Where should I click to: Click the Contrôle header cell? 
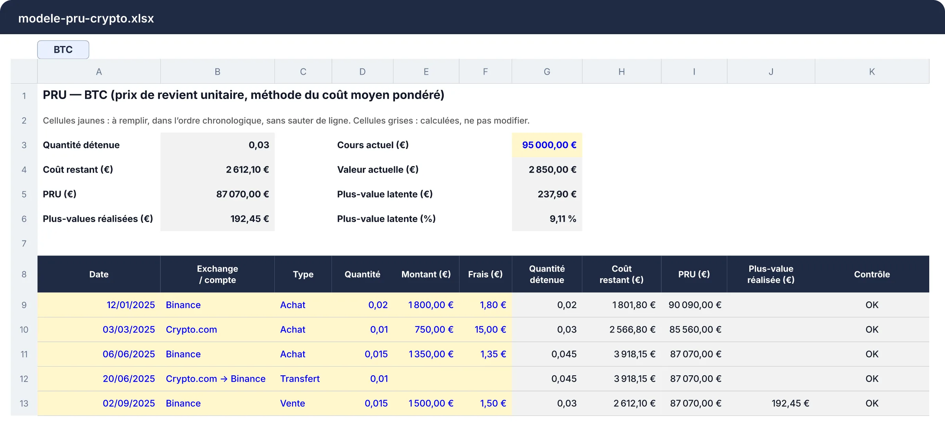pos(872,274)
